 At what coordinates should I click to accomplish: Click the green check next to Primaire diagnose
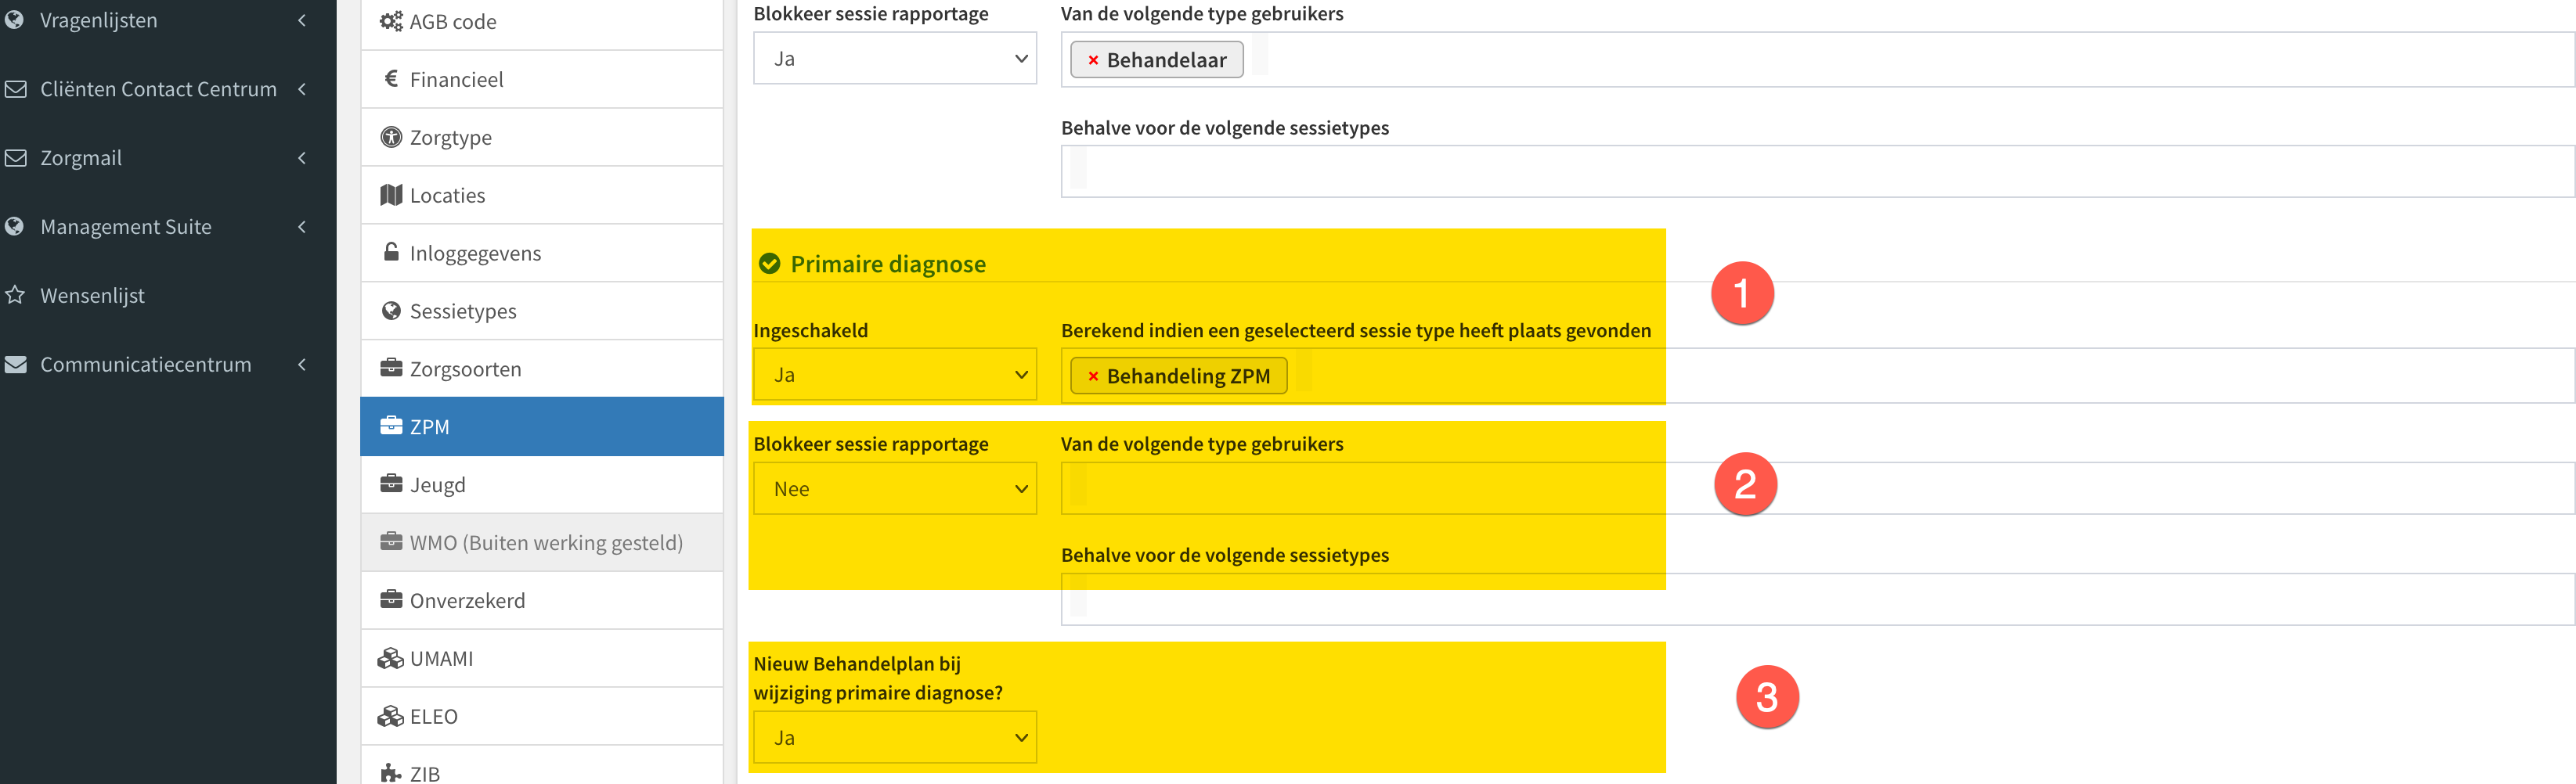769,264
